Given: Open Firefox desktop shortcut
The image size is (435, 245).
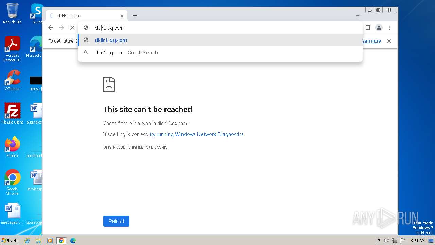Looking at the screenshot, I should (12, 147).
